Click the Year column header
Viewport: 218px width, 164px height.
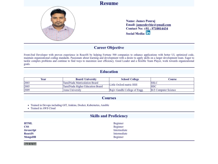(43, 79)
